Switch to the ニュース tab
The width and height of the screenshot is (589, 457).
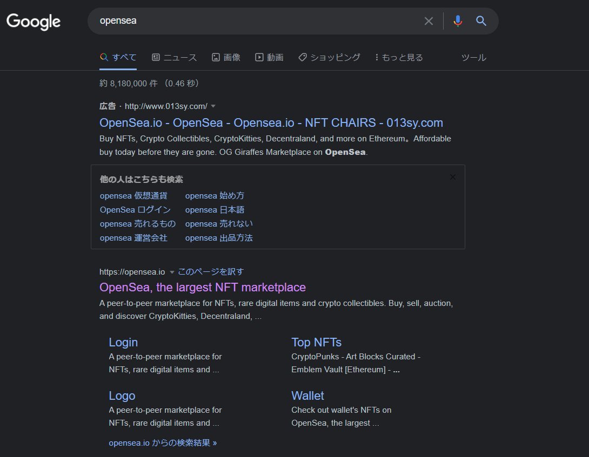[x=175, y=57]
